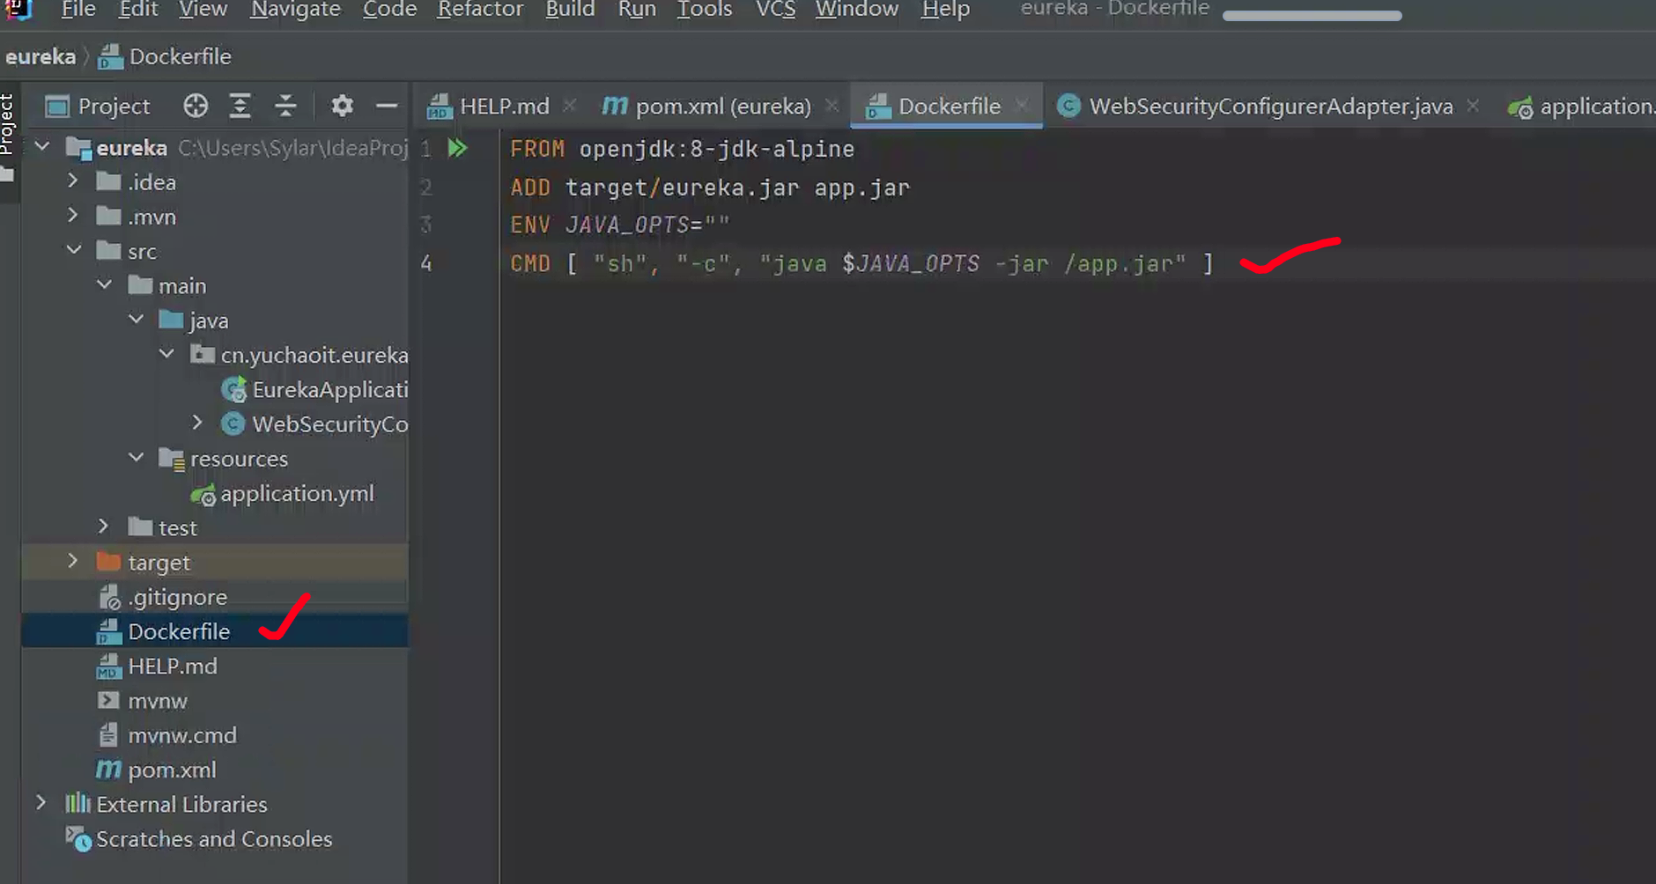Expand the target folder
This screenshot has height=884, width=1656.
point(73,562)
